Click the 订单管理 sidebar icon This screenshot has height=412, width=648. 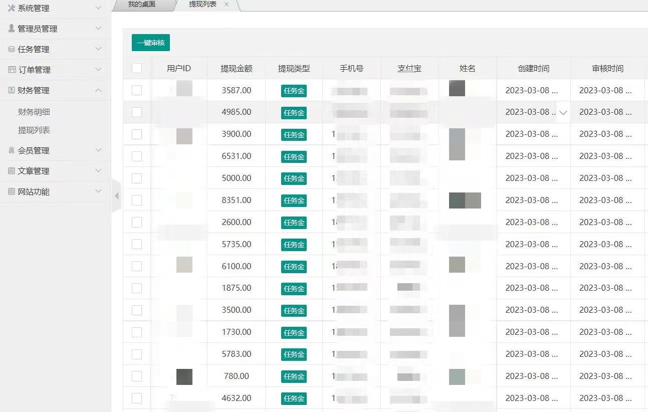coord(12,70)
